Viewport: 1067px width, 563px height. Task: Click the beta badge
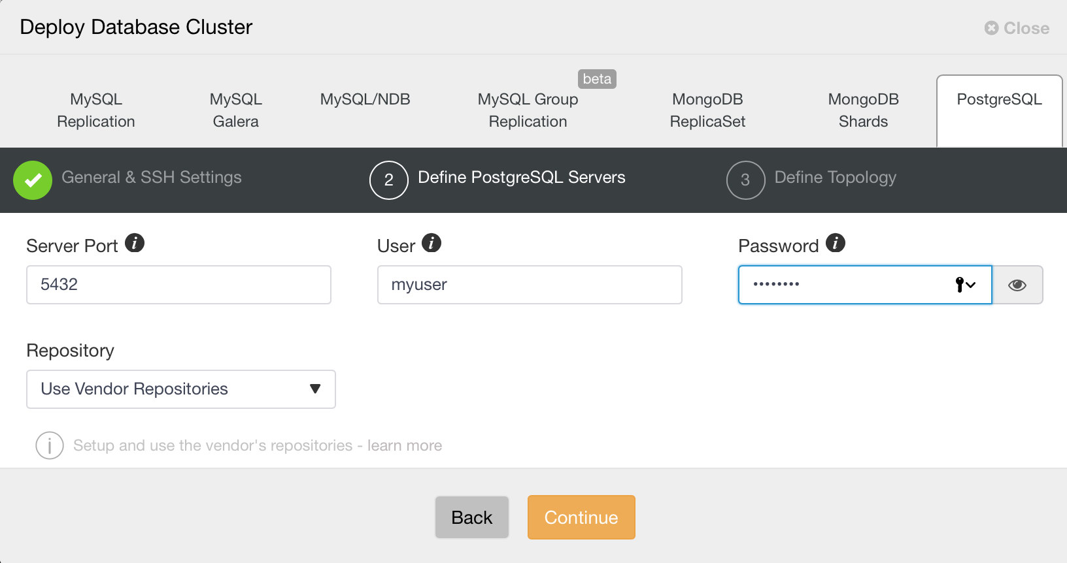[597, 79]
